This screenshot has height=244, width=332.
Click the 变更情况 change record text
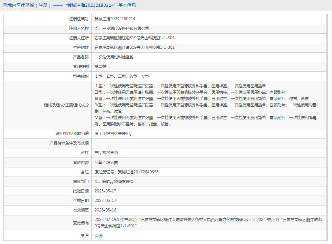(x=208, y=223)
